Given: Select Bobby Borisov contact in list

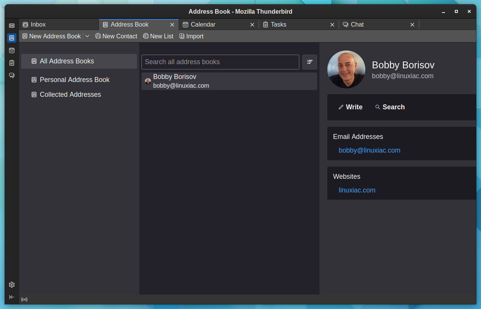Looking at the screenshot, I should click(229, 81).
